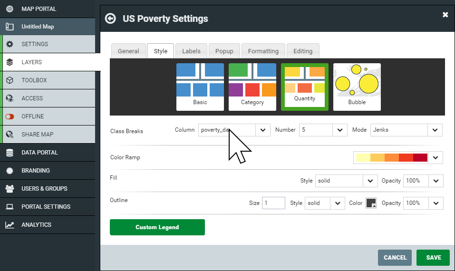This screenshot has height=271, width=455.
Task: Close the US Poverty Settings dialog
Action: 445,15
